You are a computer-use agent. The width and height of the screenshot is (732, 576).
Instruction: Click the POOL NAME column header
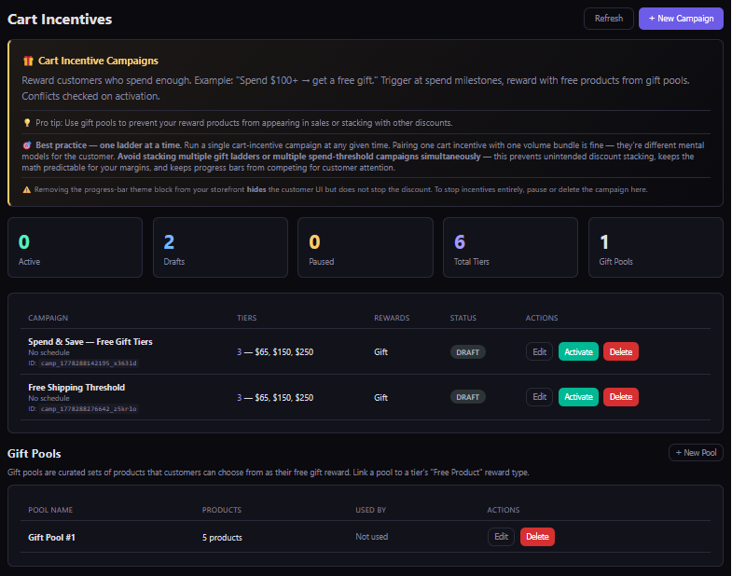coord(50,510)
